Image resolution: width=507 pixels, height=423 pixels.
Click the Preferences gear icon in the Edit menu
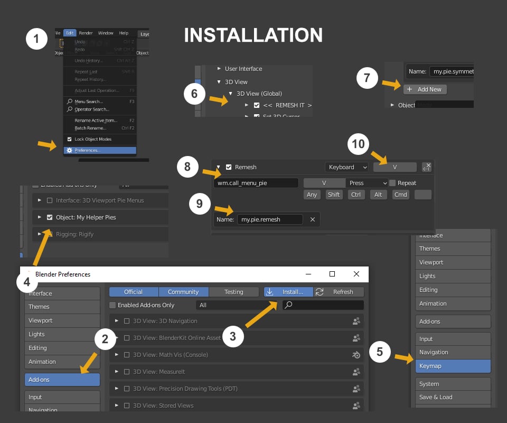[x=69, y=150]
